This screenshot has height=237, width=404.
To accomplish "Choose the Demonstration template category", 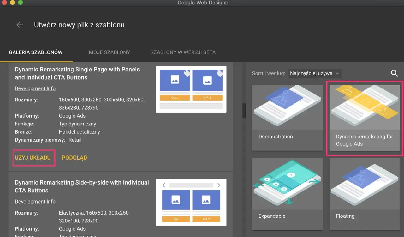I will click(x=287, y=118).
